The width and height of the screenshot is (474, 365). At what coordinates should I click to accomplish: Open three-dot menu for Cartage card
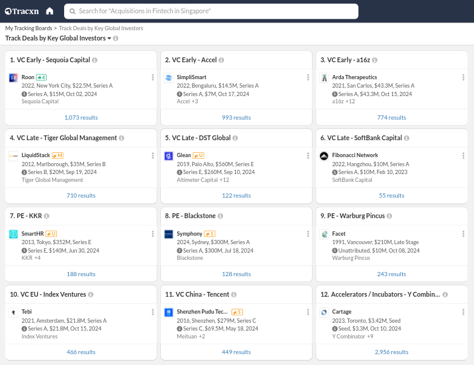click(463, 312)
